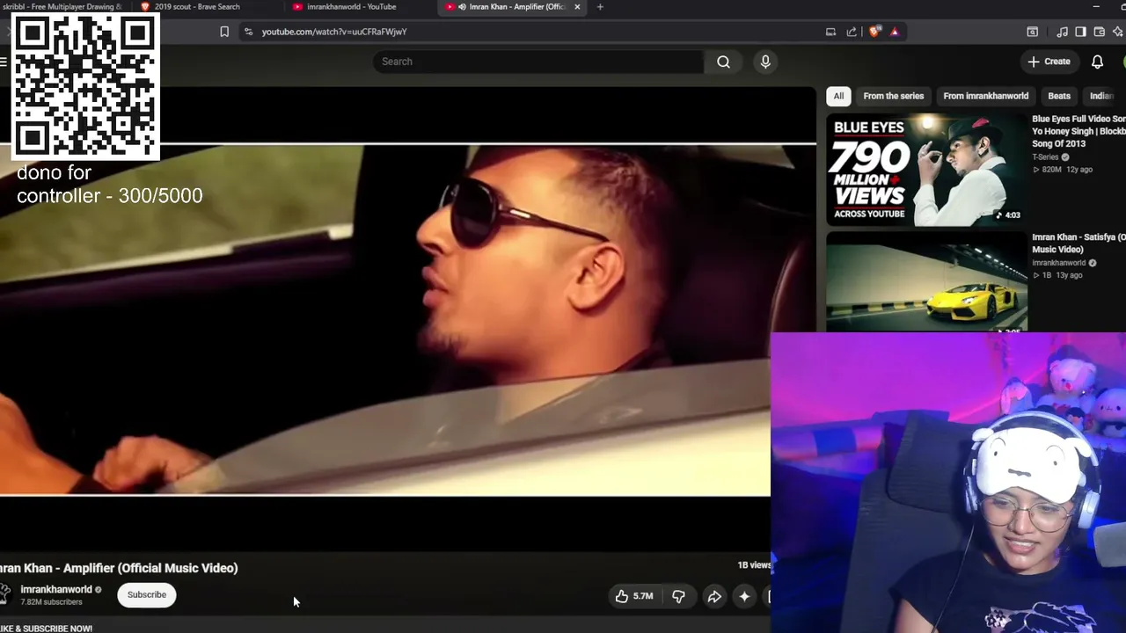
Task: Open the Imran Khan - Satisfya video title
Action: click(1078, 244)
